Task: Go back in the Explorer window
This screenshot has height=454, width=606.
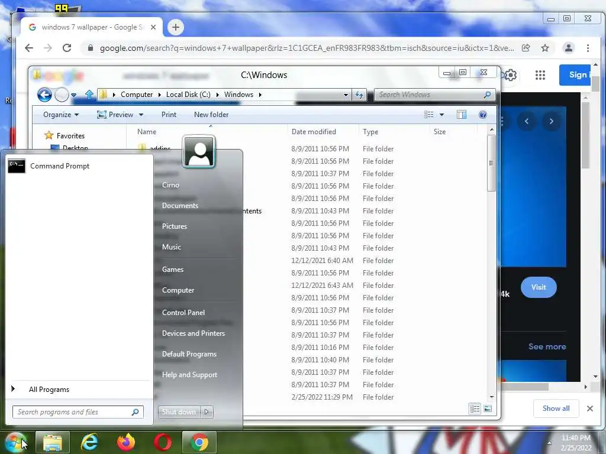Action: coord(44,95)
